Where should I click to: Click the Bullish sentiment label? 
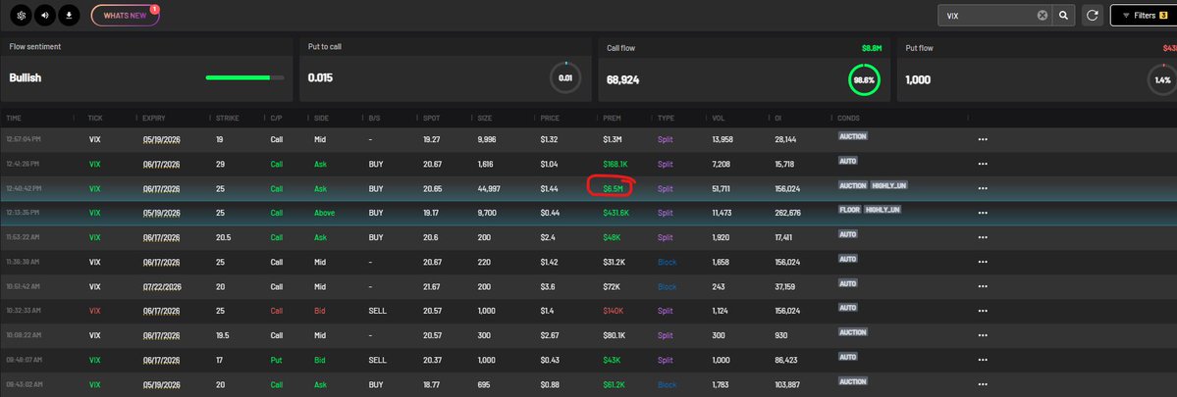[25, 77]
